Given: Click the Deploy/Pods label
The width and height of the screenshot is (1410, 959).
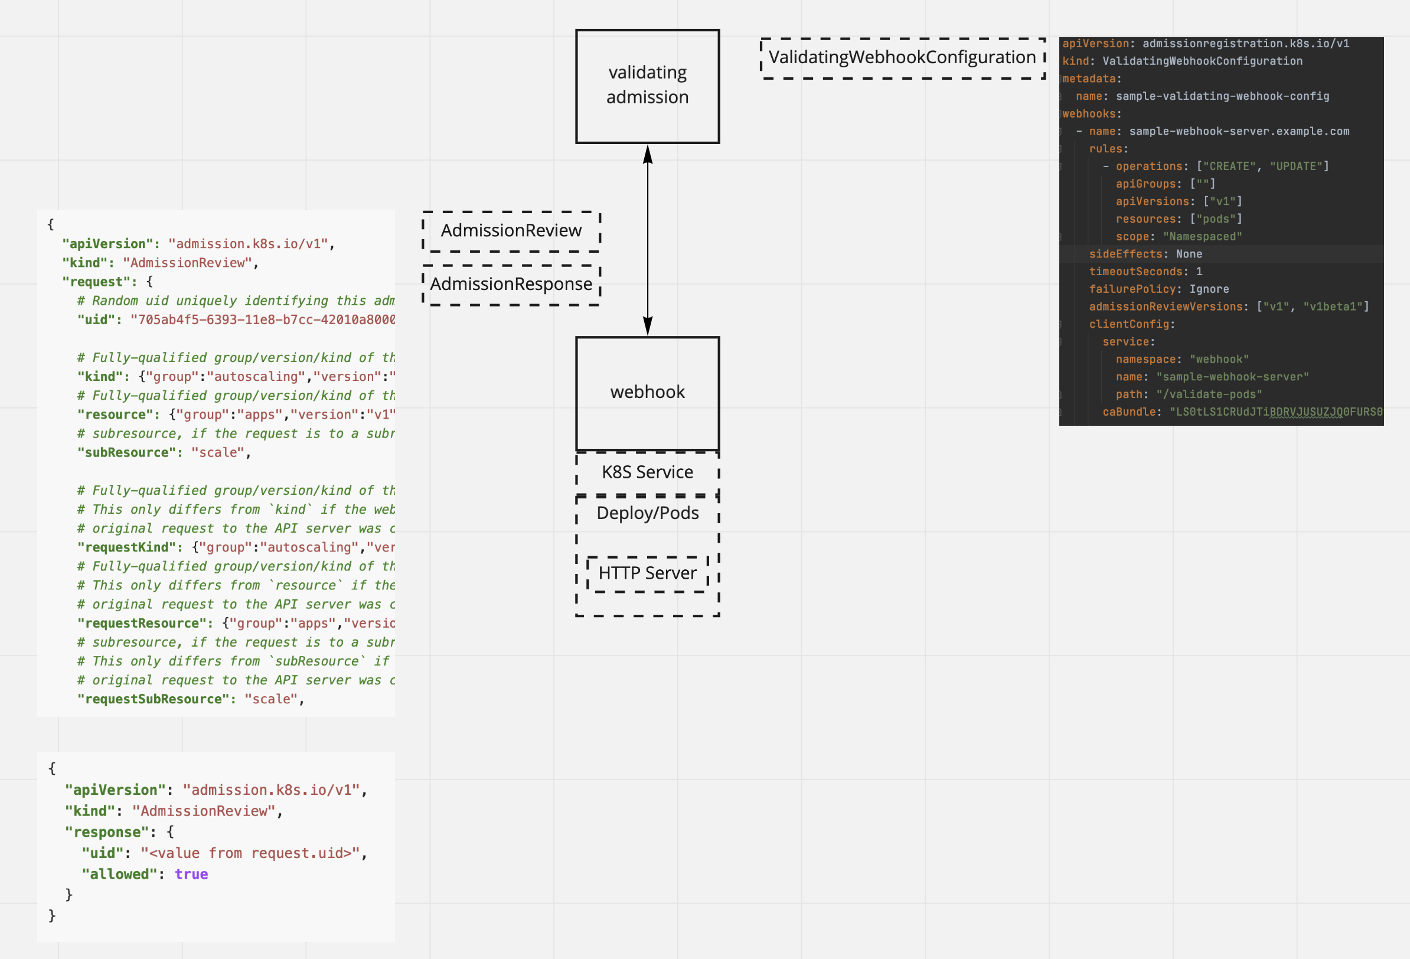Looking at the screenshot, I should pyautogui.click(x=647, y=514).
